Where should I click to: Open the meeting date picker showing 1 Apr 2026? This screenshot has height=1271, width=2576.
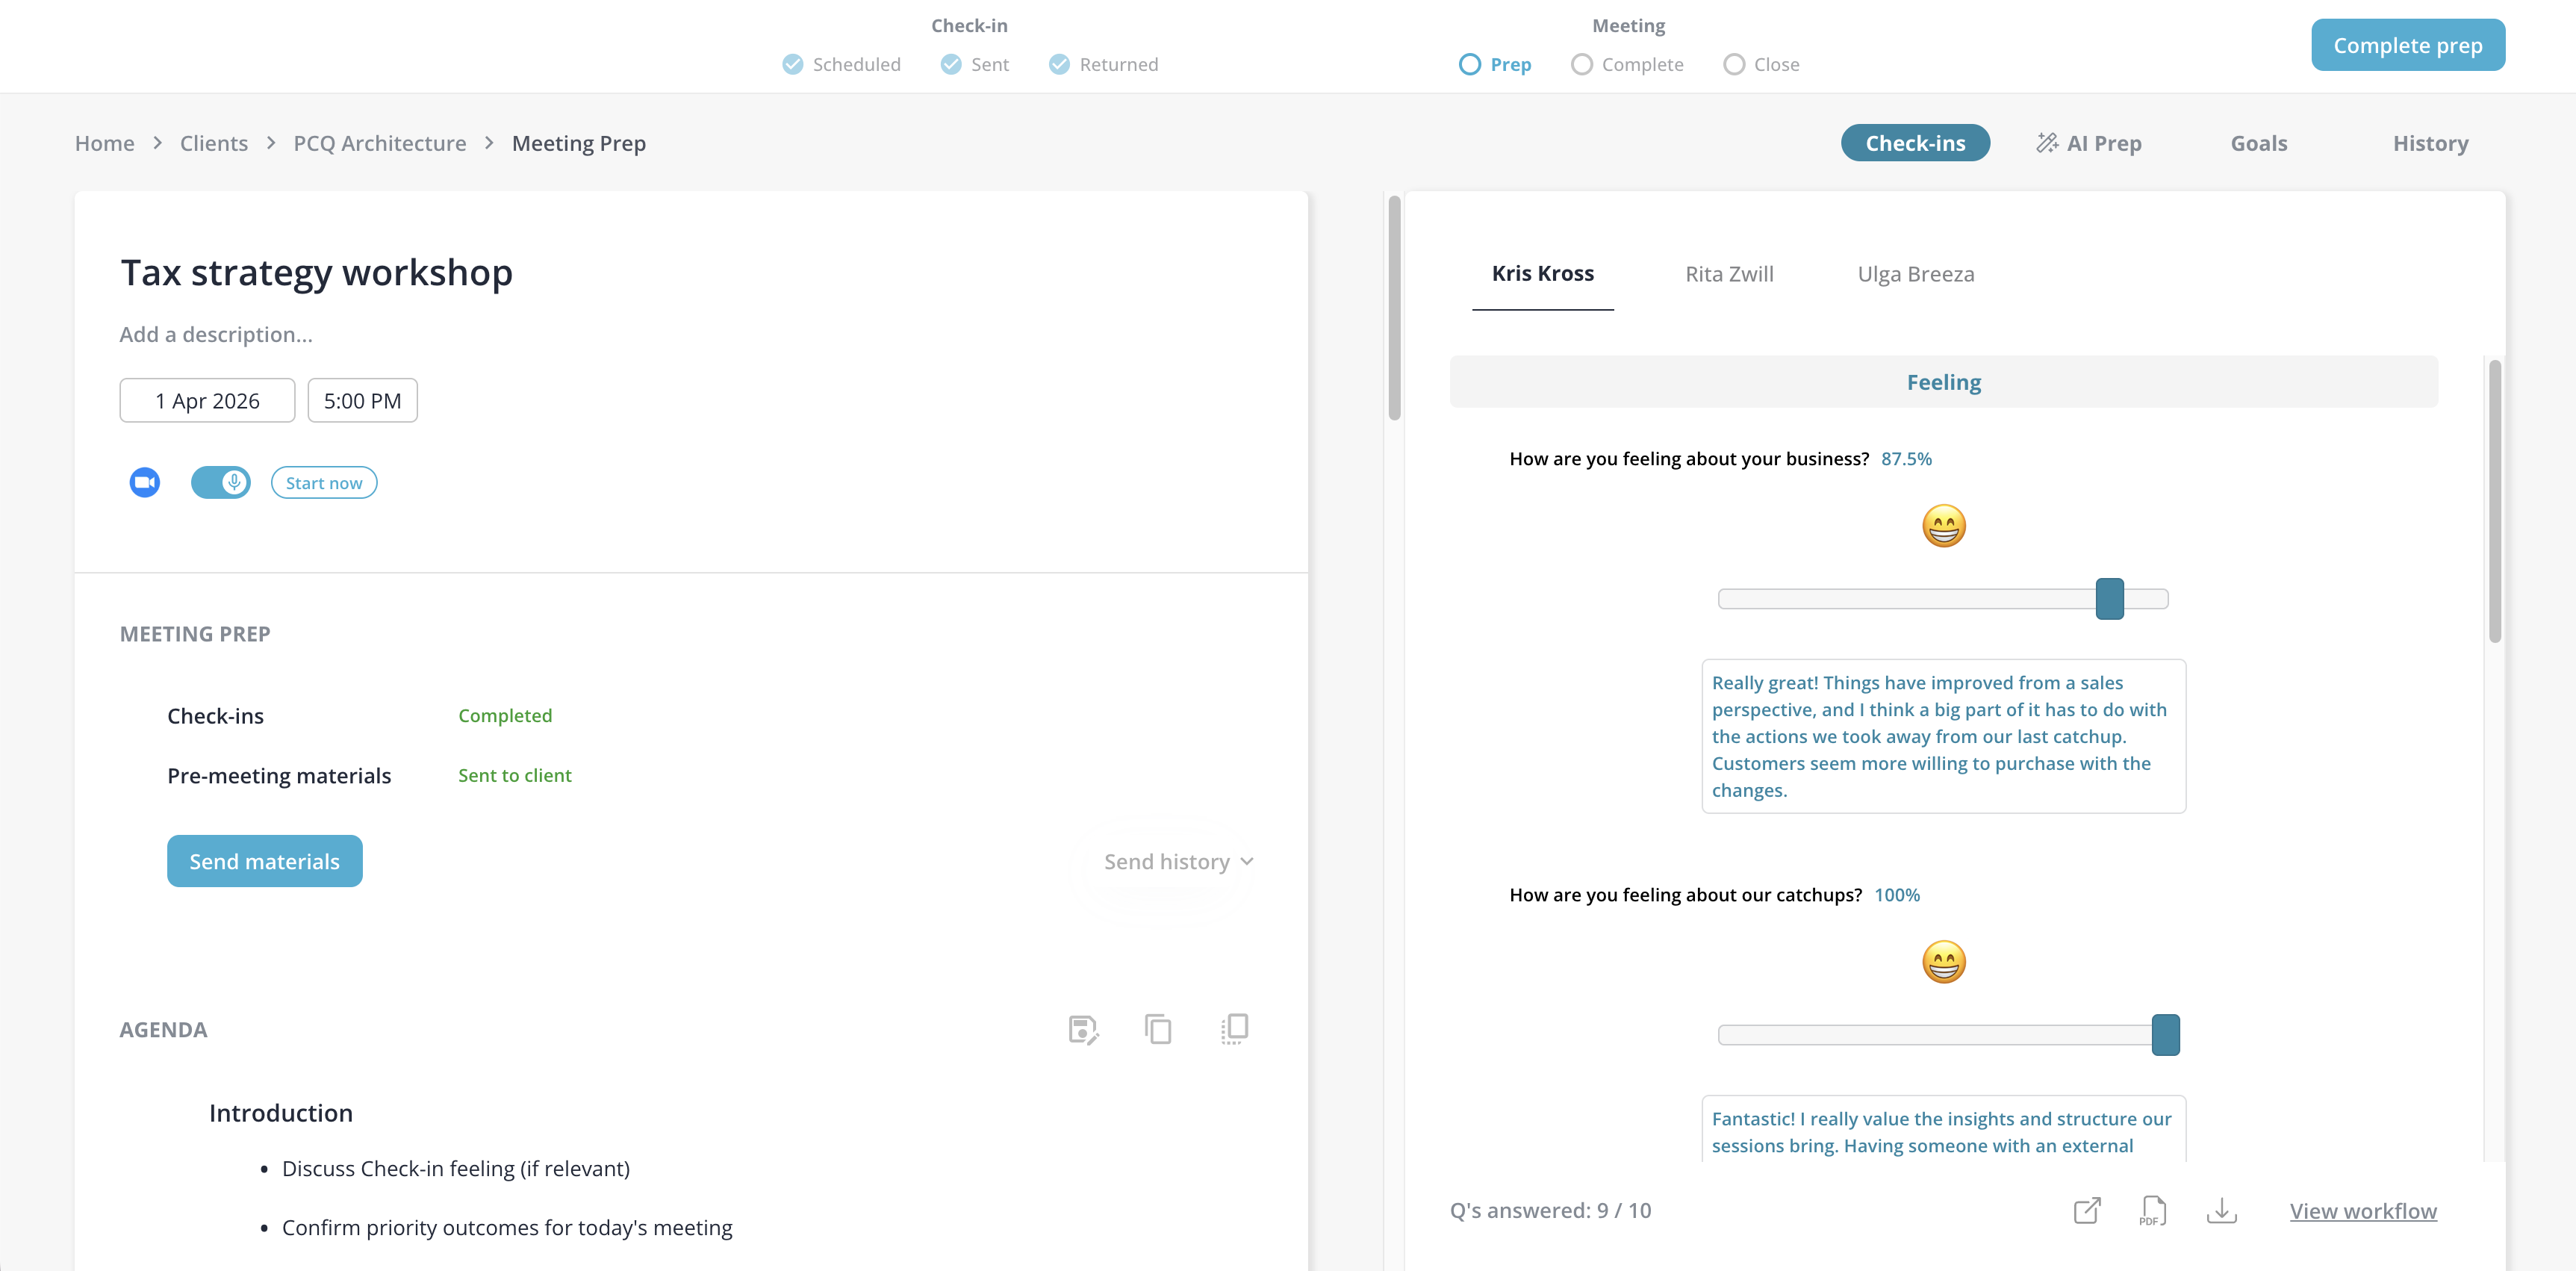[x=207, y=400]
